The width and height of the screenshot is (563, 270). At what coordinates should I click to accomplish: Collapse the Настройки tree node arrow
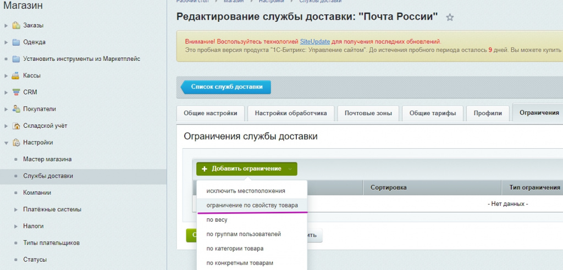(6, 143)
